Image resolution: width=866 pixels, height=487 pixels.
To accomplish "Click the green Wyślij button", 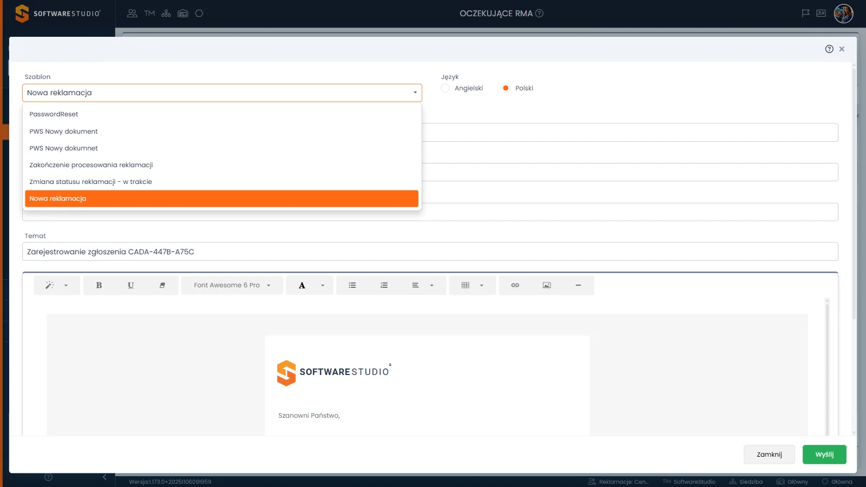I will tap(824, 455).
